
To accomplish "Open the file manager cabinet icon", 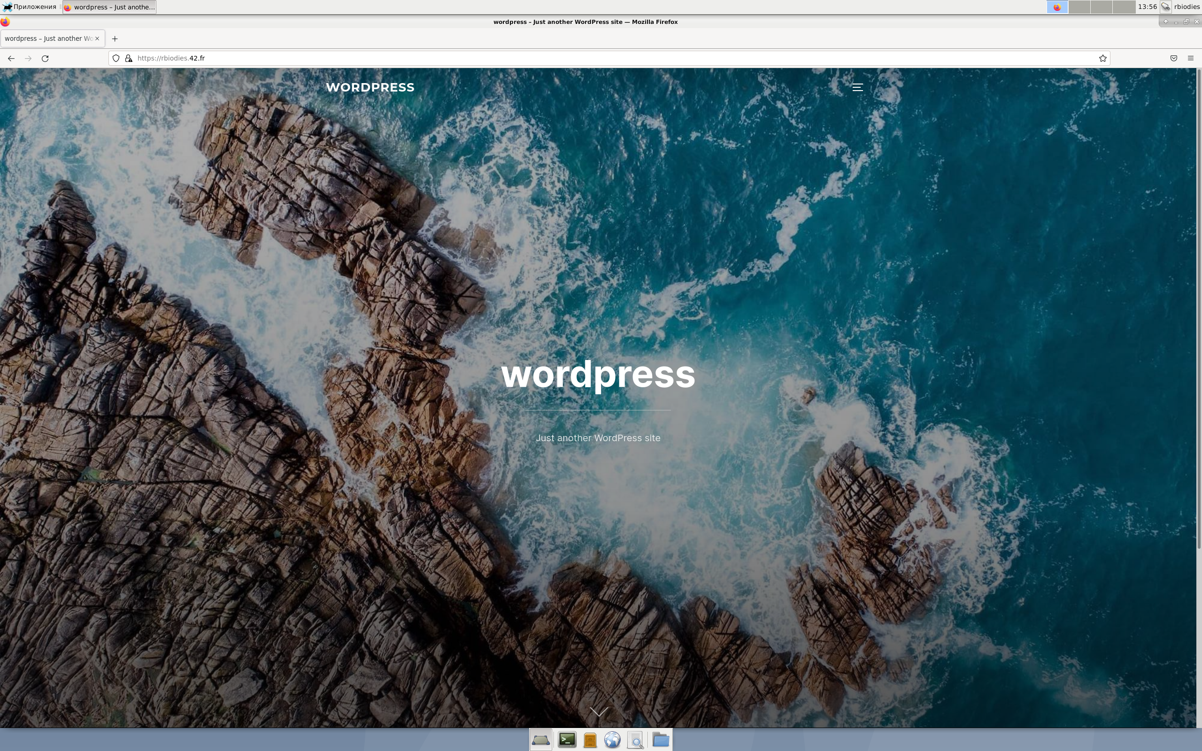I will 590,740.
